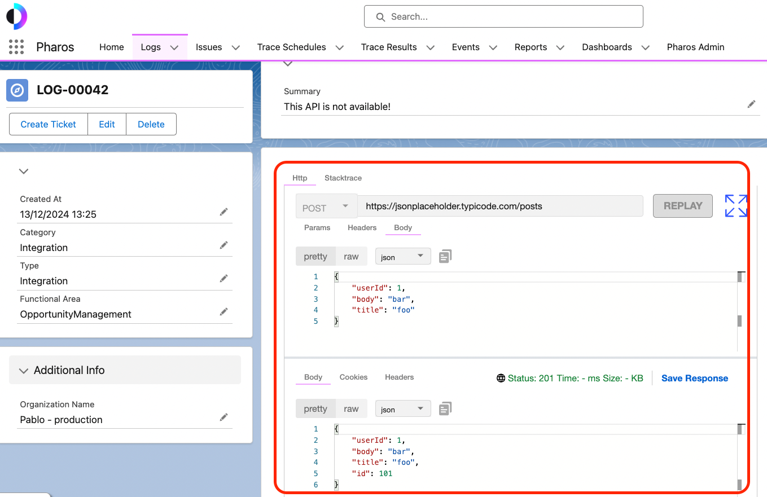
Task: Open the request Params tab
Action: pos(317,227)
